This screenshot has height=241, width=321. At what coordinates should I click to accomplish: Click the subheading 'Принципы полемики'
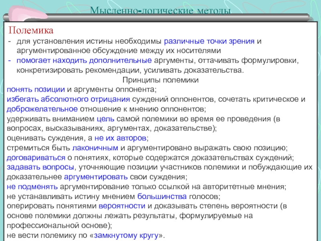point(160,80)
